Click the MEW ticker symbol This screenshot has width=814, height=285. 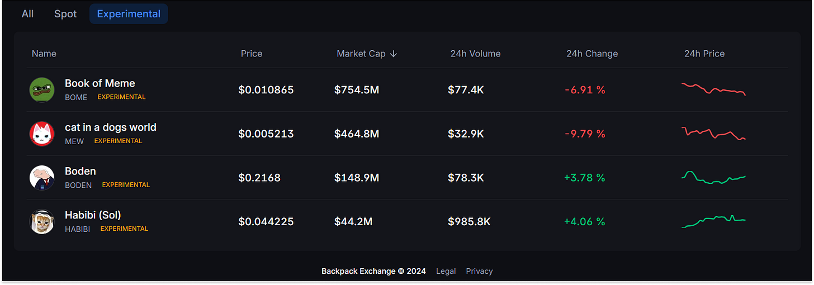[x=74, y=141]
